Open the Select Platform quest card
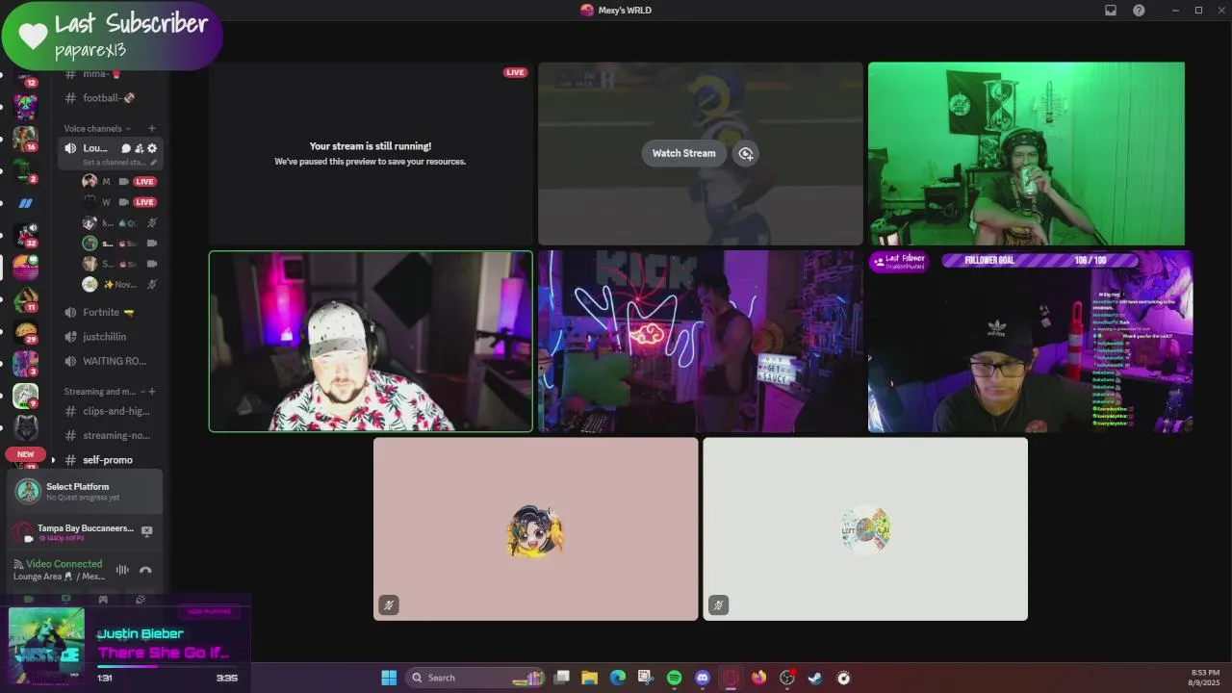This screenshot has width=1232, height=693. point(85,491)
